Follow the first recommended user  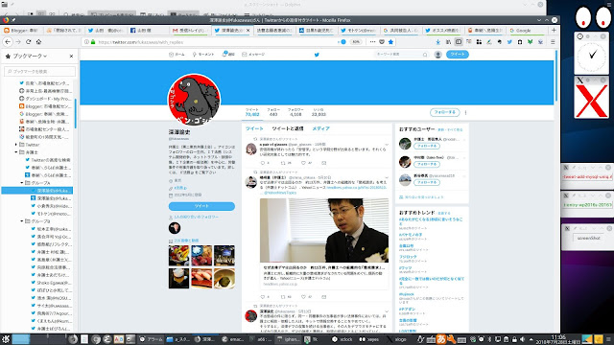[426, 146]
